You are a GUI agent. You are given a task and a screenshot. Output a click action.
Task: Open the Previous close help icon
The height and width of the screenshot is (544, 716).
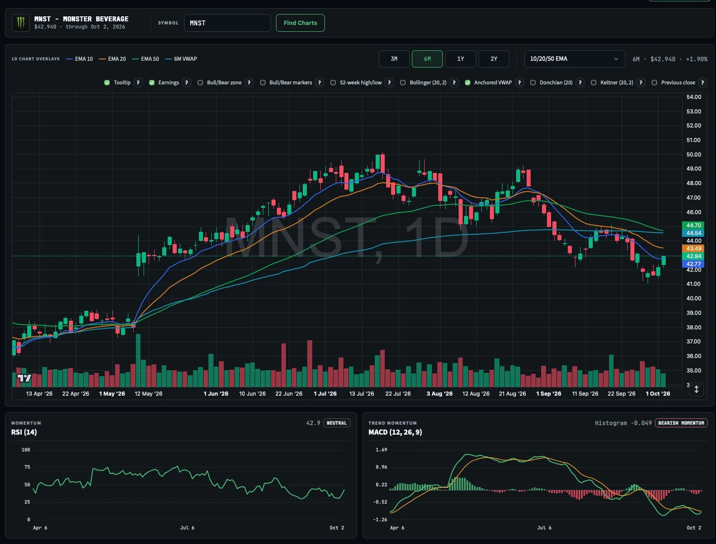702,83
